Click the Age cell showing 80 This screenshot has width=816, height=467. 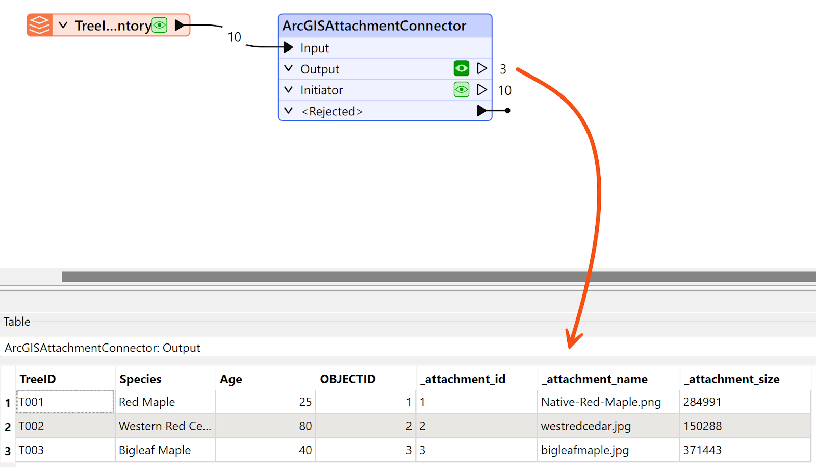point(265,426)
